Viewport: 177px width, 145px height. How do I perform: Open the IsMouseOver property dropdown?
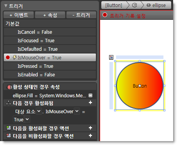(x=77, y=111)
